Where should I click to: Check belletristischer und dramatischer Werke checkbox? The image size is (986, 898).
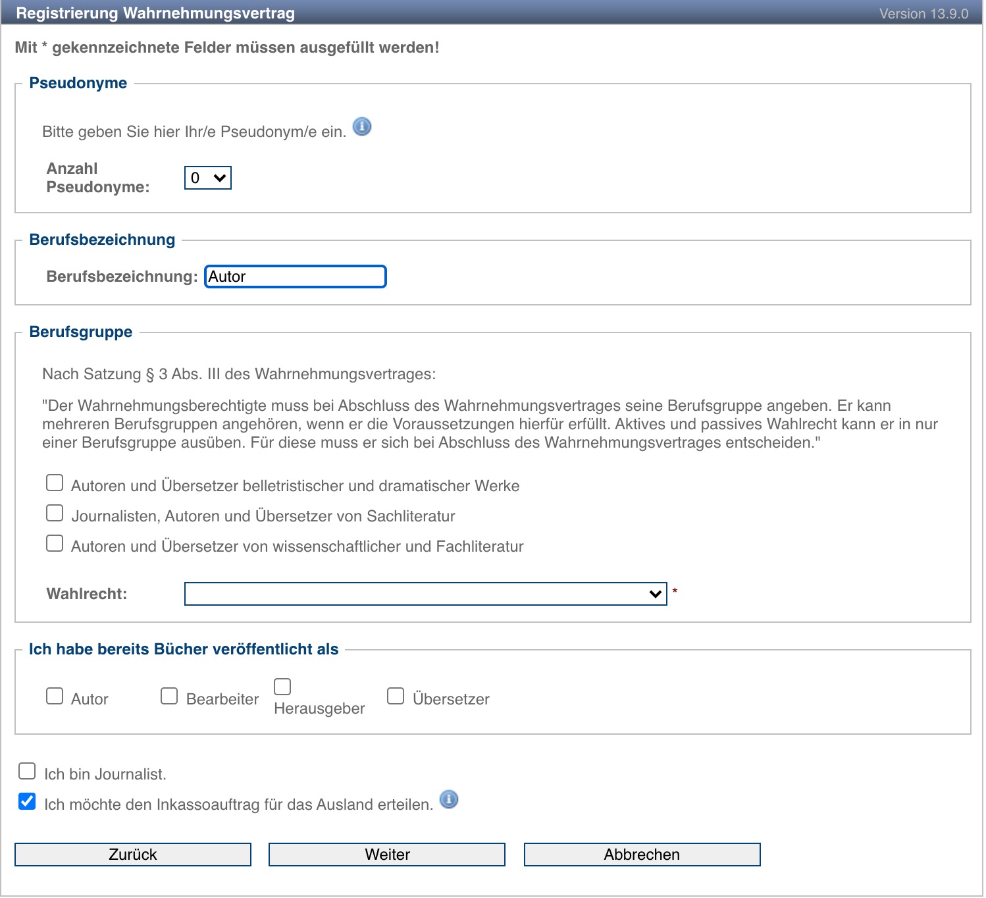click(55, 483)
